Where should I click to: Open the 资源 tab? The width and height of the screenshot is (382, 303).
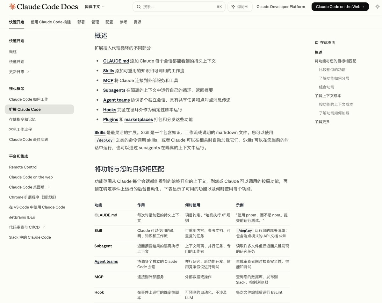click(x=137, y=22)
